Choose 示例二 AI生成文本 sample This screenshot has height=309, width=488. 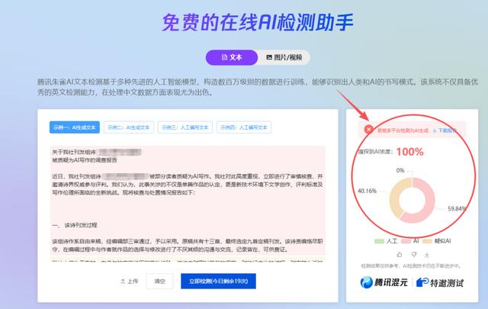tap(129, 127)
